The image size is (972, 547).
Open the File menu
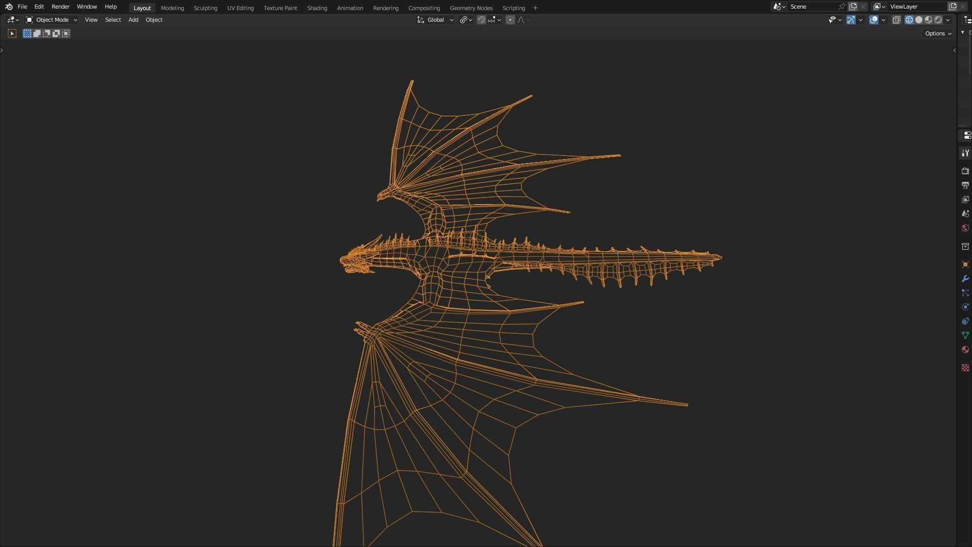pos(22,7)
